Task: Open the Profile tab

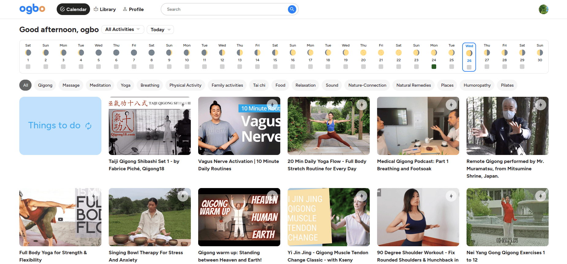Action: (133, 9)
